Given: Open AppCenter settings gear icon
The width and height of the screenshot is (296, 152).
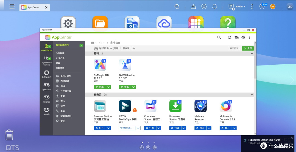Looking at the screenshot, I should coord(243,37).
